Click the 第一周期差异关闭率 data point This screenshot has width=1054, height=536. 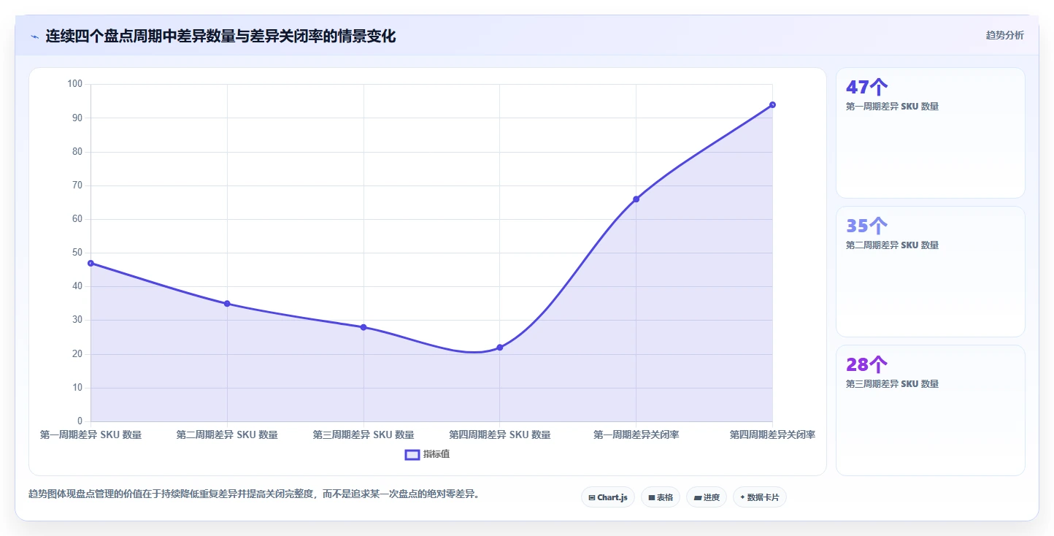click(636, 199)
